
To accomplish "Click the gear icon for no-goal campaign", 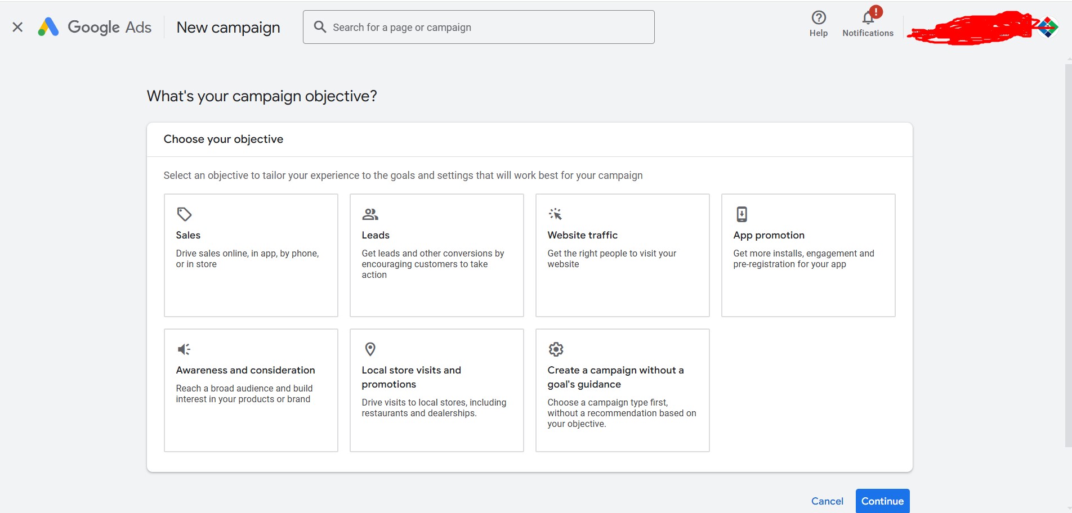I will point(556,349).
